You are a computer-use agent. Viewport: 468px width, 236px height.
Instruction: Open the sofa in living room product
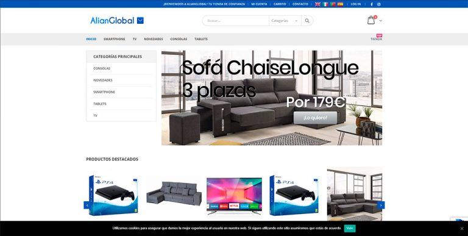click(x=355, y=195)
